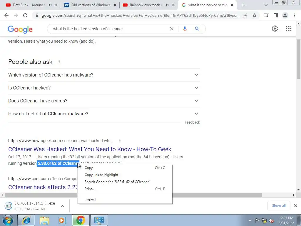Open the tab search dropdown arrow

point(266,5)
